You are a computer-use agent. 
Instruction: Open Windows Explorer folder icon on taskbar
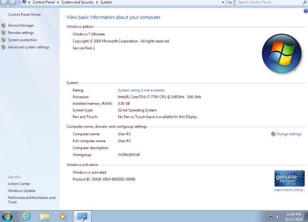coord(45,216)
